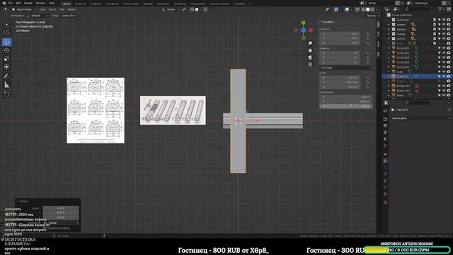Open the Options dropdown in viewport header

tap(372, 16)
